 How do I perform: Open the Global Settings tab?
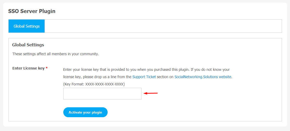point(27,26)
